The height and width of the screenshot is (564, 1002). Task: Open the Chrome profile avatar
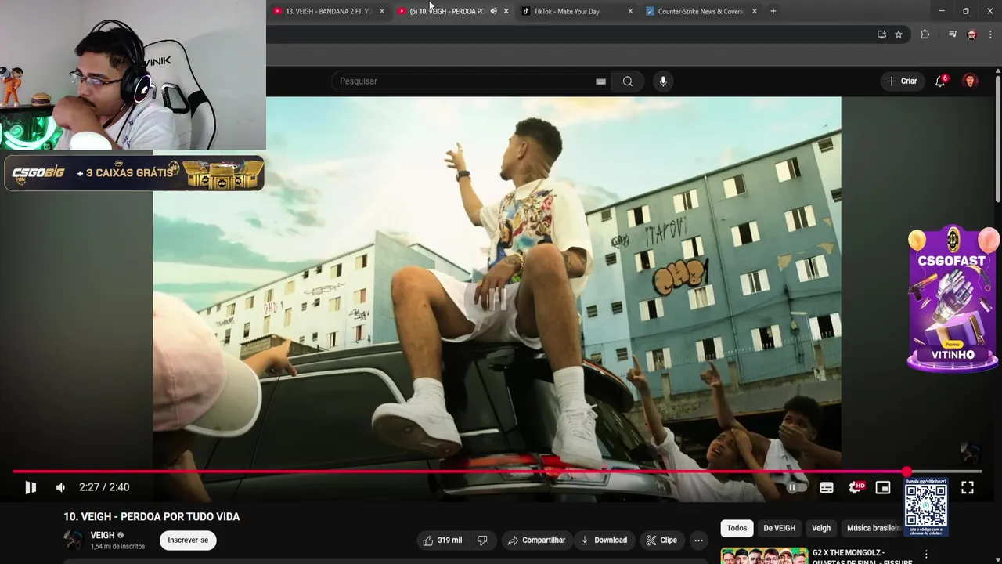click(x=971, y=34)
